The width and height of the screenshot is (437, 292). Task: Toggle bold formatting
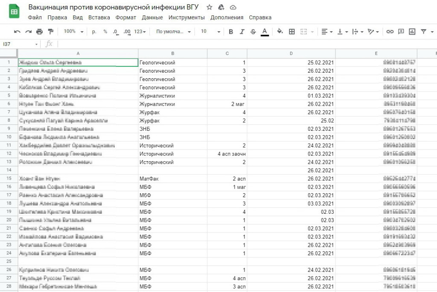[231, 32]
